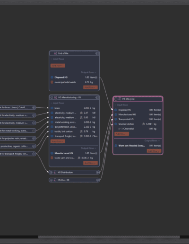Image resolution: width=189 pixels, height=244 pixels.
Task: Collapse the metal working provider node
Action: click(34, 131)
